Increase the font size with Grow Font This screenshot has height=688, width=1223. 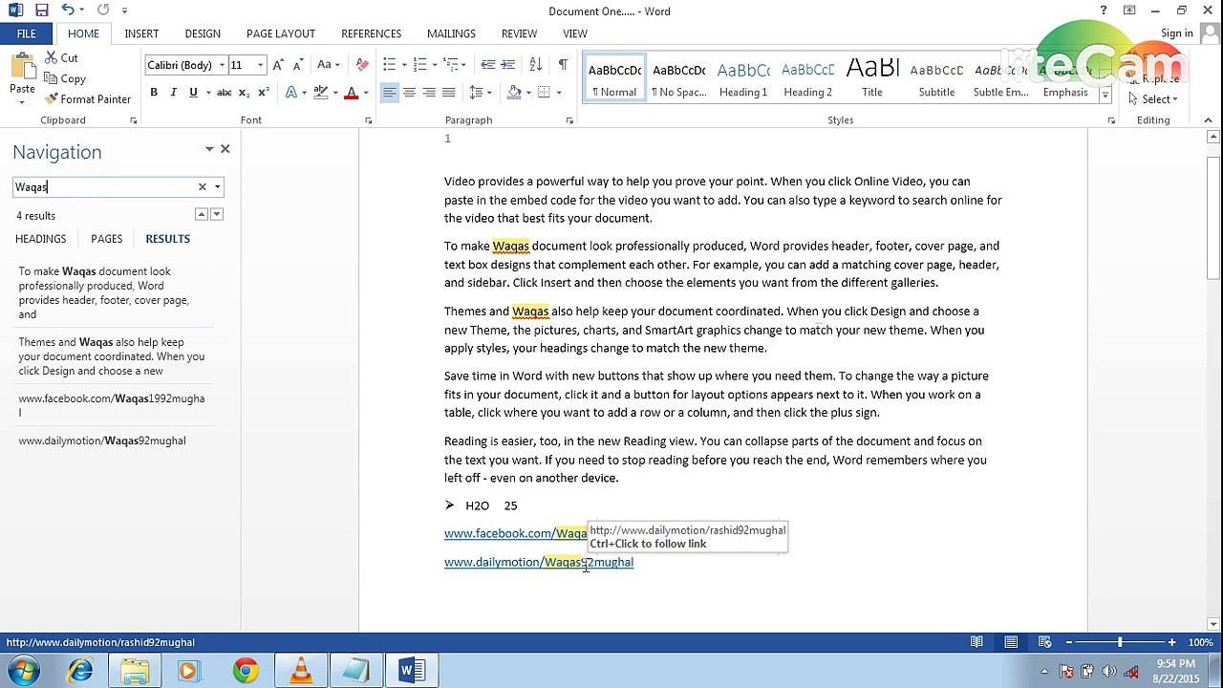[278, 65]
